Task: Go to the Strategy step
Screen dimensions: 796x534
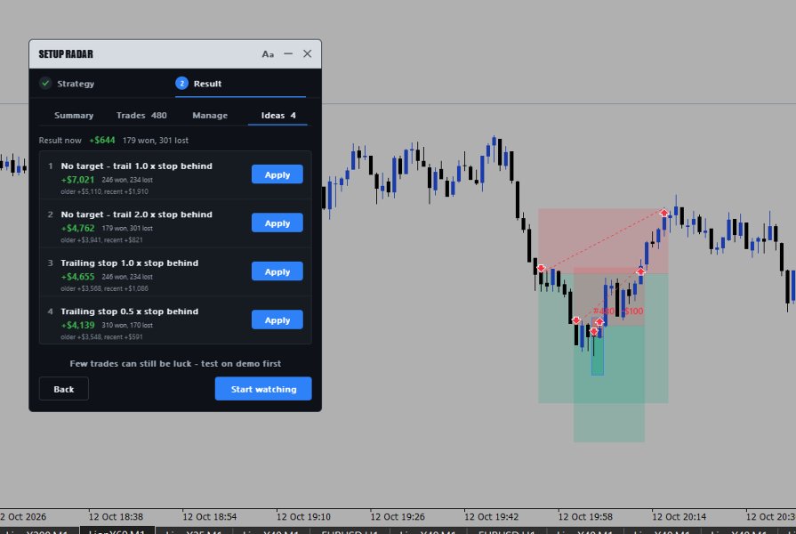Action: 67,84
